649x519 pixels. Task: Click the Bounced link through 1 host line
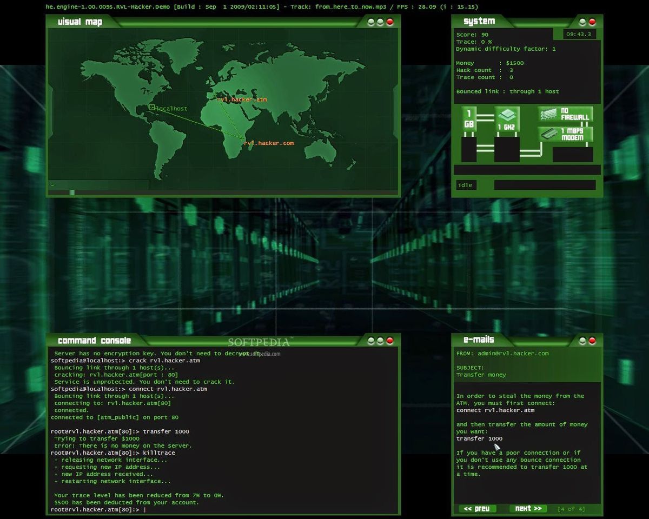[508, 91]
